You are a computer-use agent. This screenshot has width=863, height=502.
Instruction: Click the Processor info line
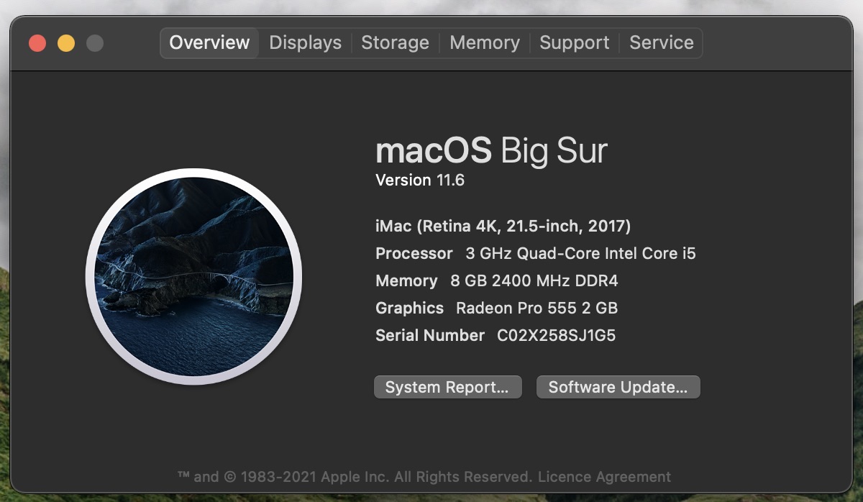[x=535, y=254]
